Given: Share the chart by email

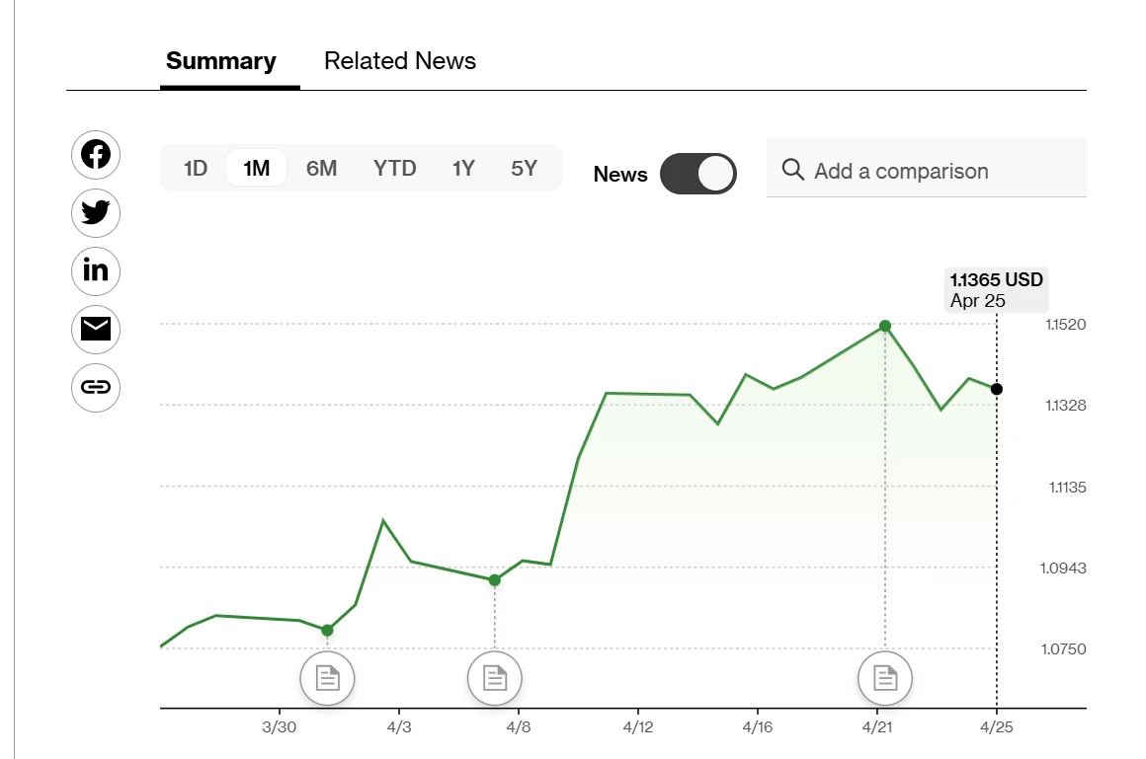Looking at the screenshot, I should pos(96,330).
